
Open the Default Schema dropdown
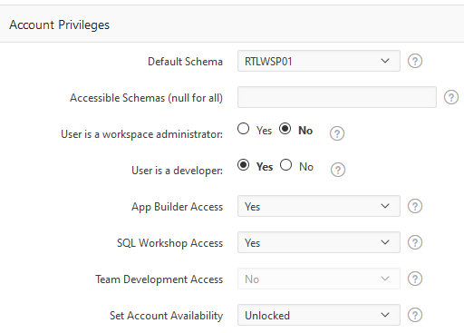pos(319,61)
